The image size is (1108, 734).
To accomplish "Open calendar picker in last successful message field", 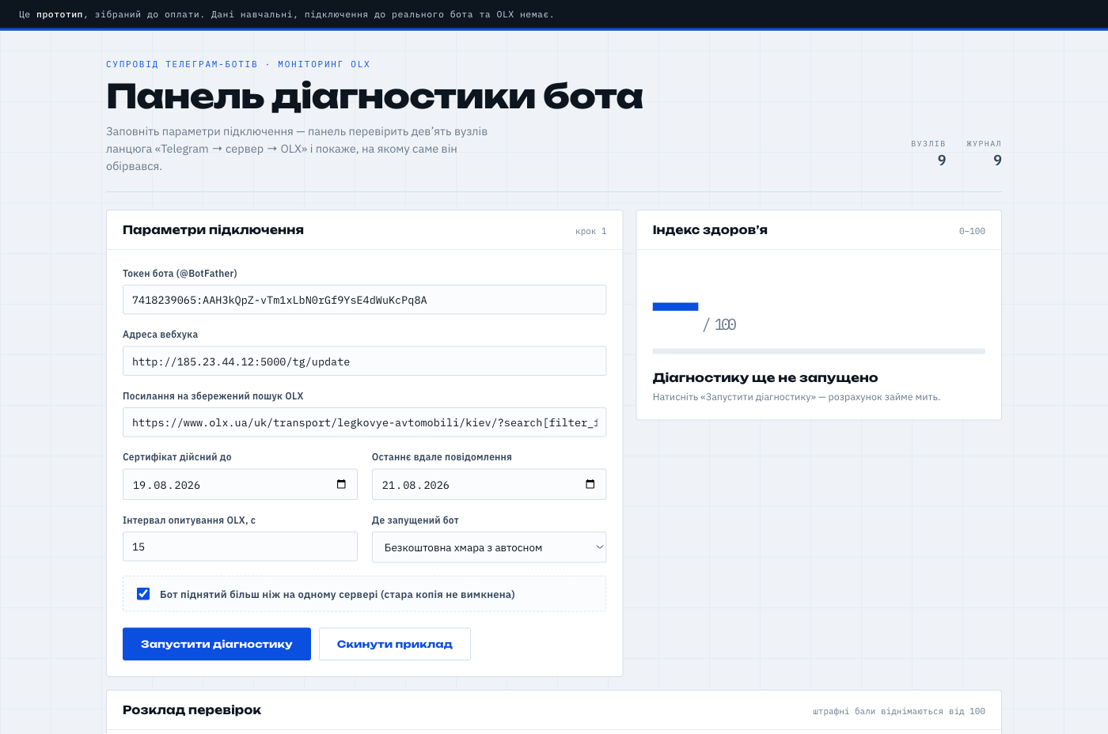I will 590,484.
